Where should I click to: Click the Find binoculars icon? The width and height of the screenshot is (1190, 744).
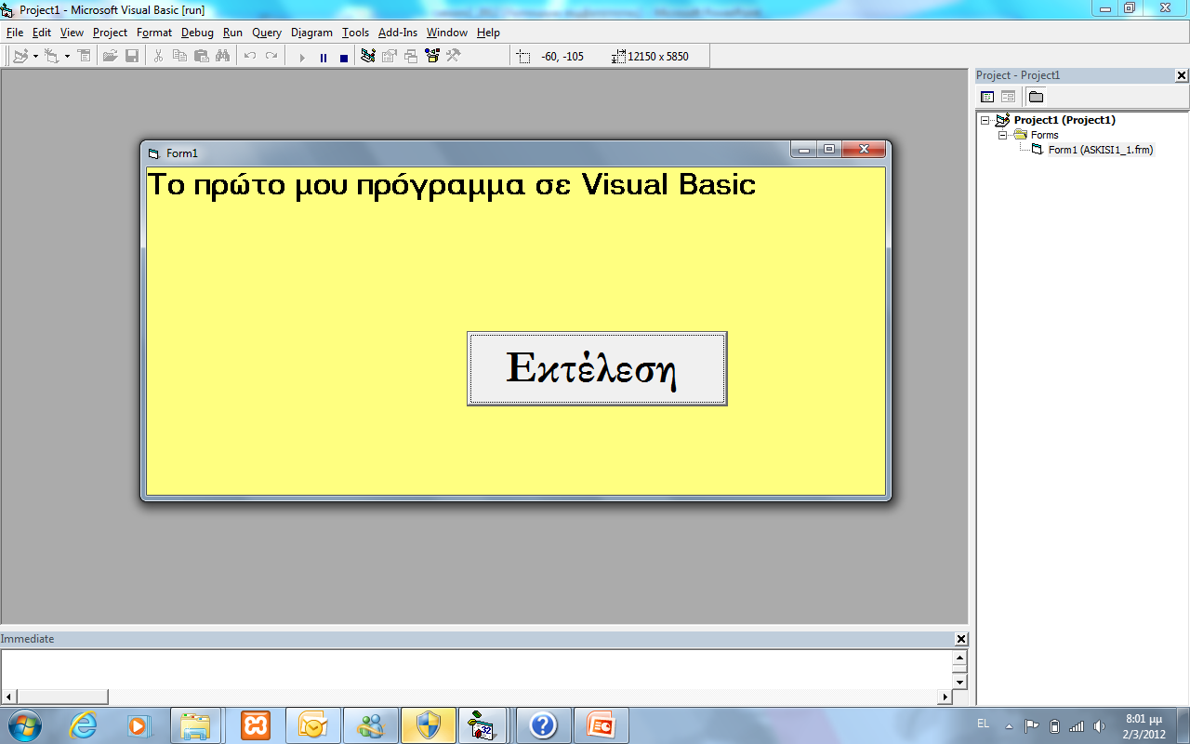tap(222, 56)
